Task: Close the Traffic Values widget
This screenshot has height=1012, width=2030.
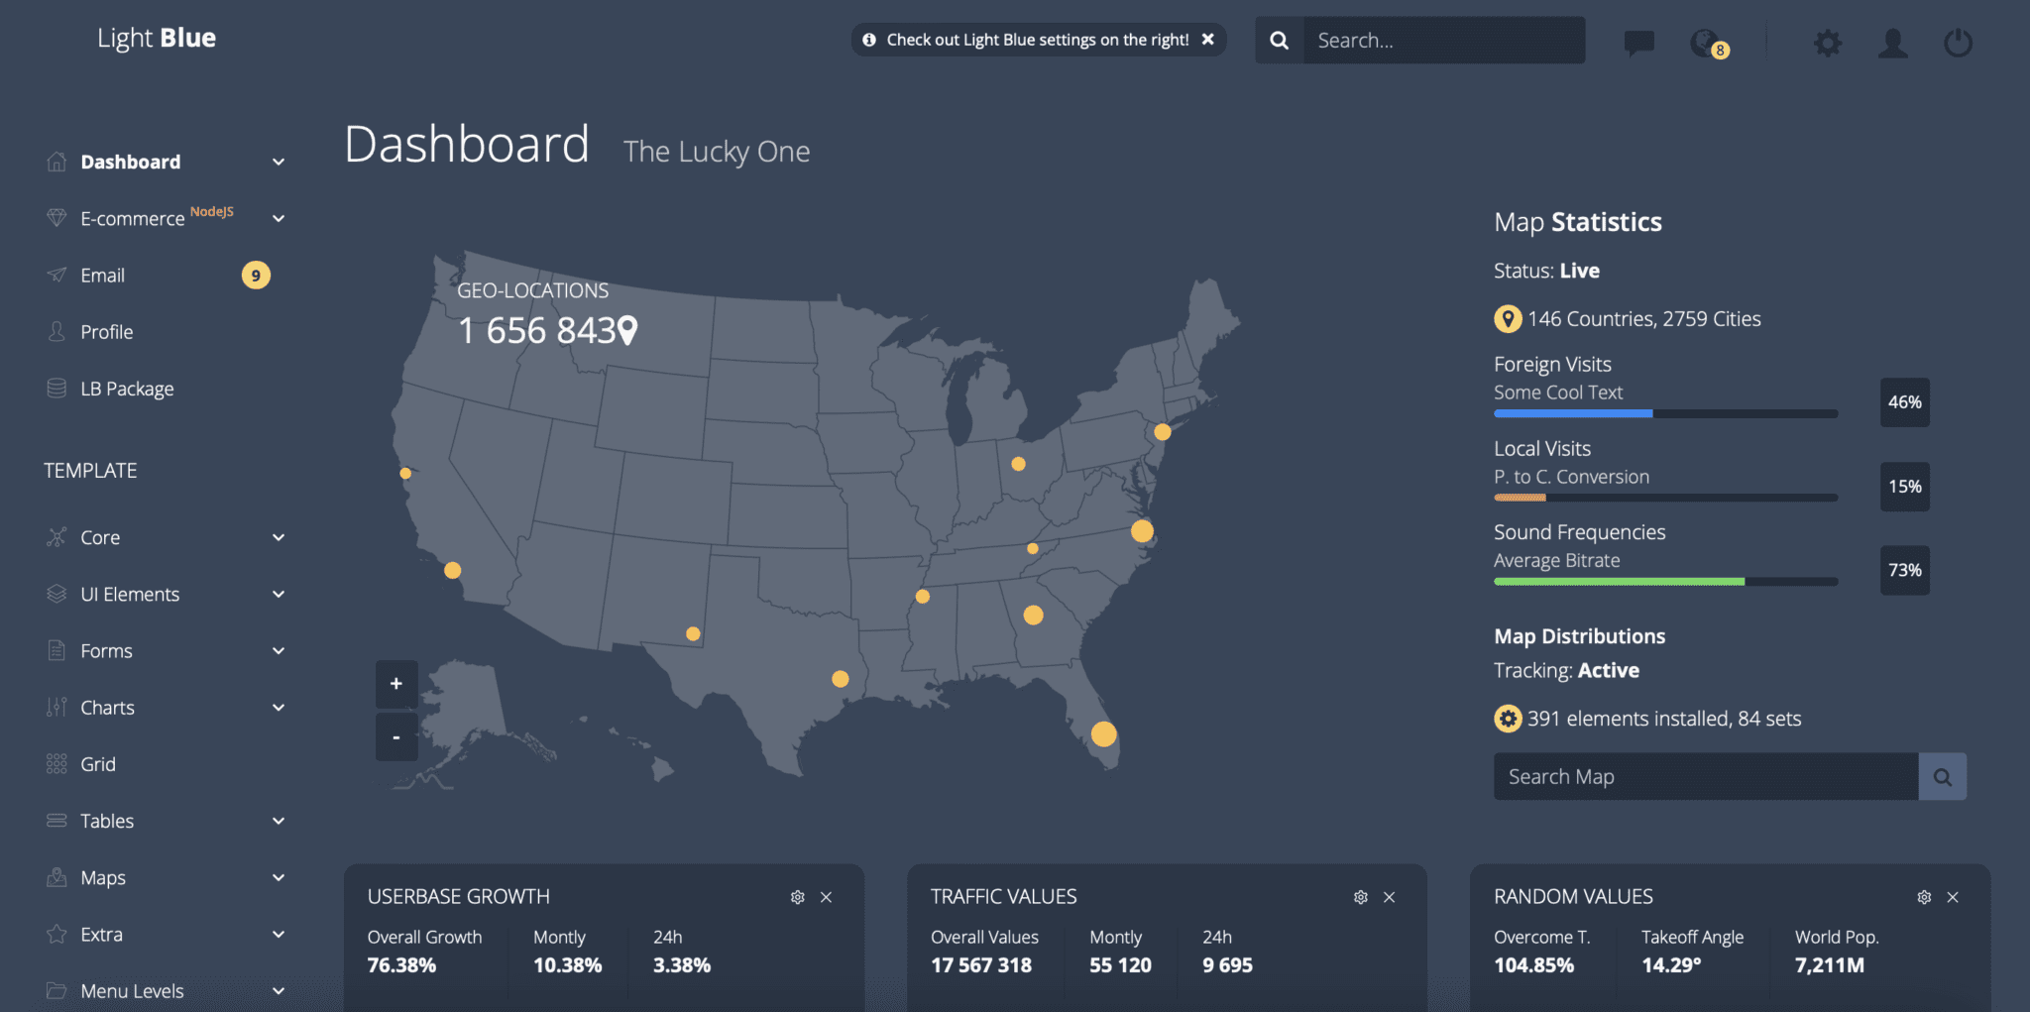Action: 1388,896
